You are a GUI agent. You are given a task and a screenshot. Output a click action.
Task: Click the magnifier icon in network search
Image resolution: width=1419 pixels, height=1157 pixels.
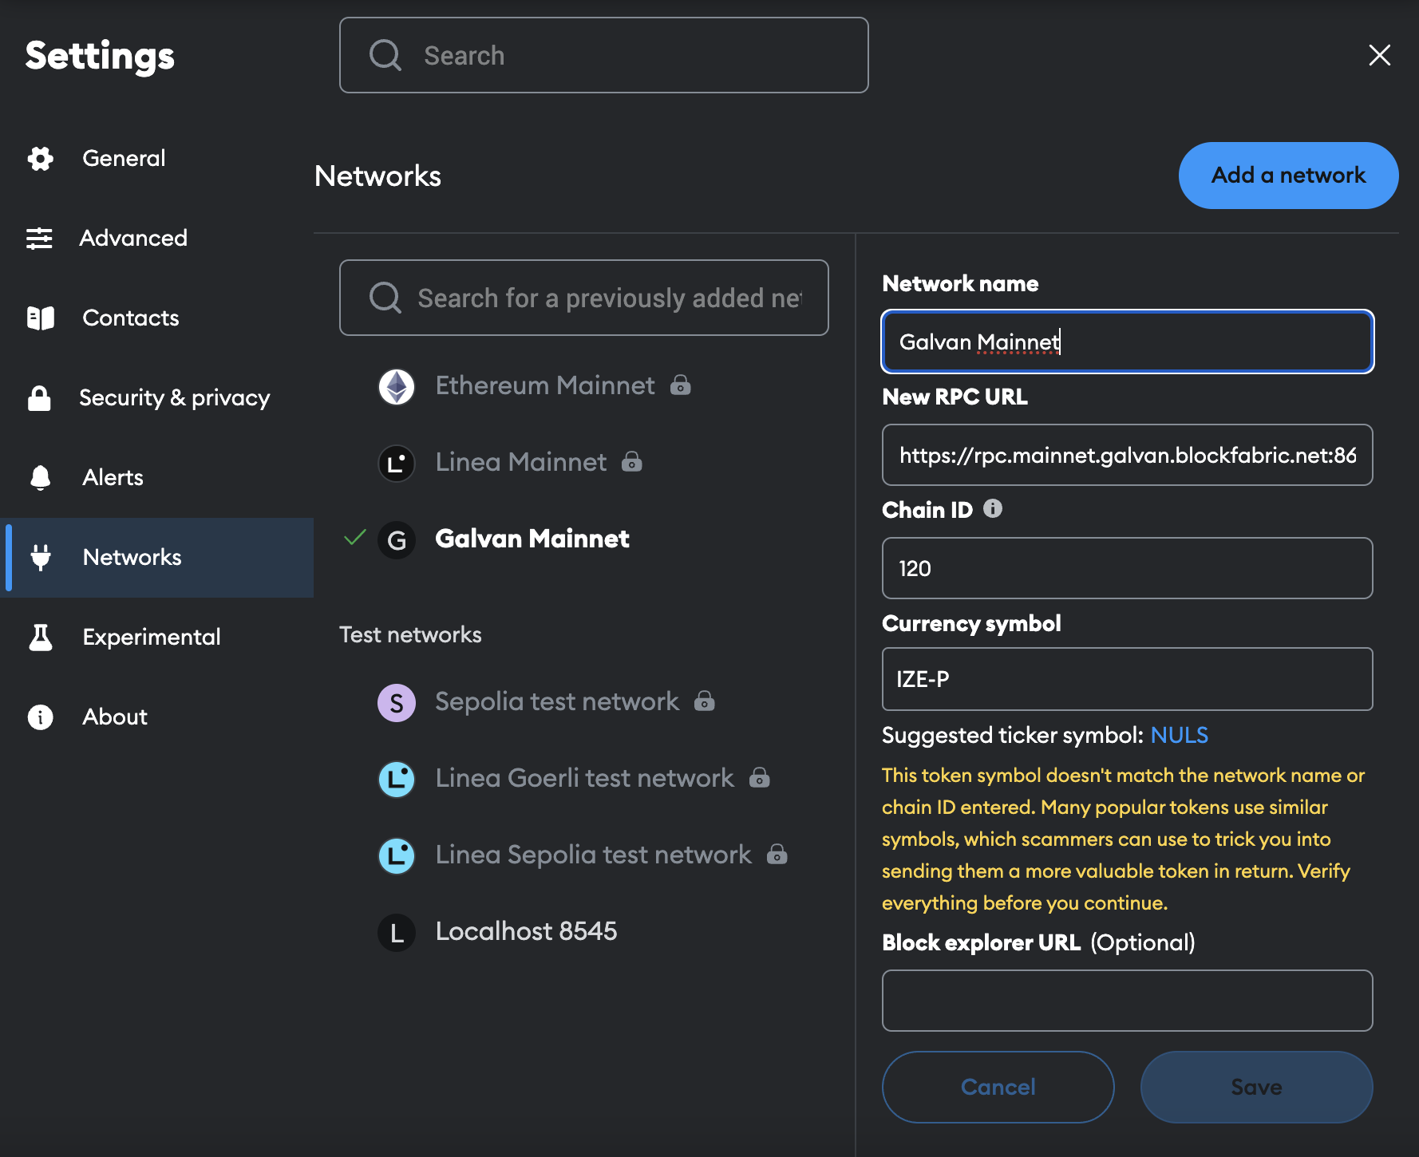pyautogui.click(x=385, y=298)
